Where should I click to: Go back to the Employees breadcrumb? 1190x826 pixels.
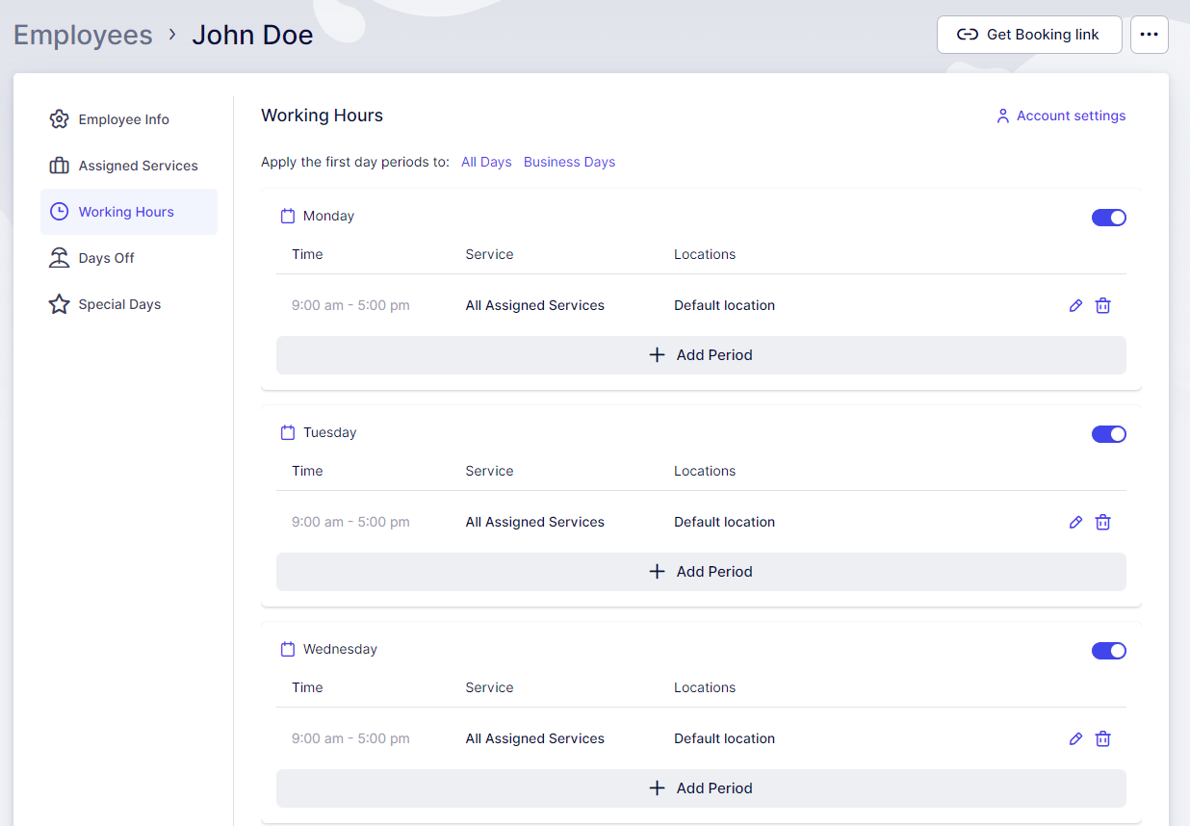(83, 35)
